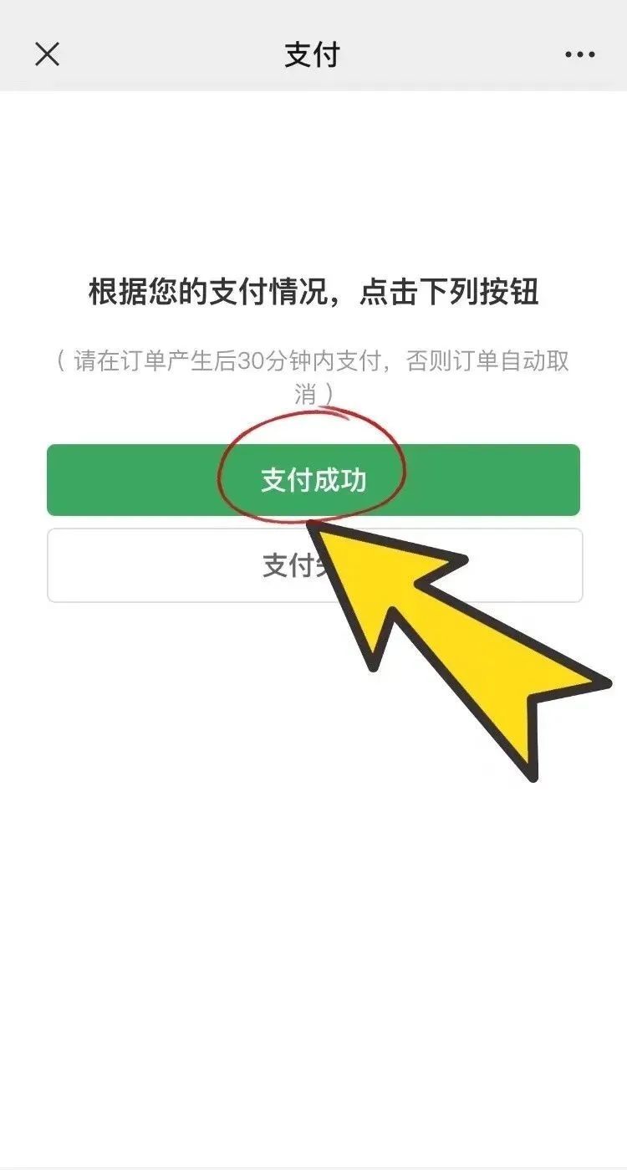This screenshot has height=1170, width=627.
Task: Click the word 消 on the second notice line
Action: [305, 393]
